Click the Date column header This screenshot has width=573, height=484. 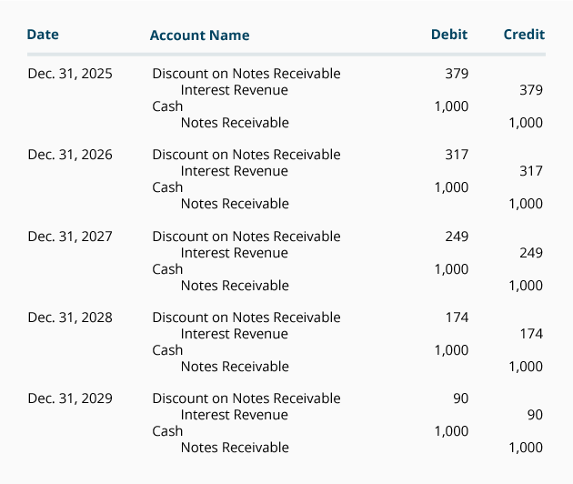coord(43,35)
